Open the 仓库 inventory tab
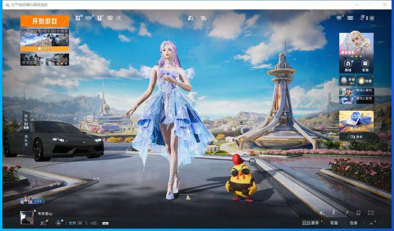This screenshot has height=231, width=394. (x=354, y=223)
